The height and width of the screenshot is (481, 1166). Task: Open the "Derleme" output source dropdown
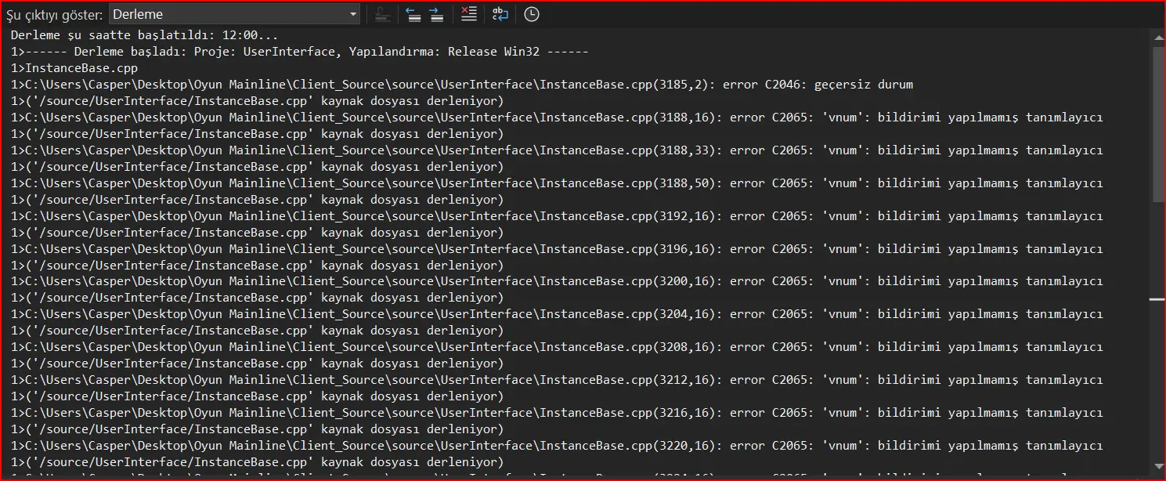[234, 14]
